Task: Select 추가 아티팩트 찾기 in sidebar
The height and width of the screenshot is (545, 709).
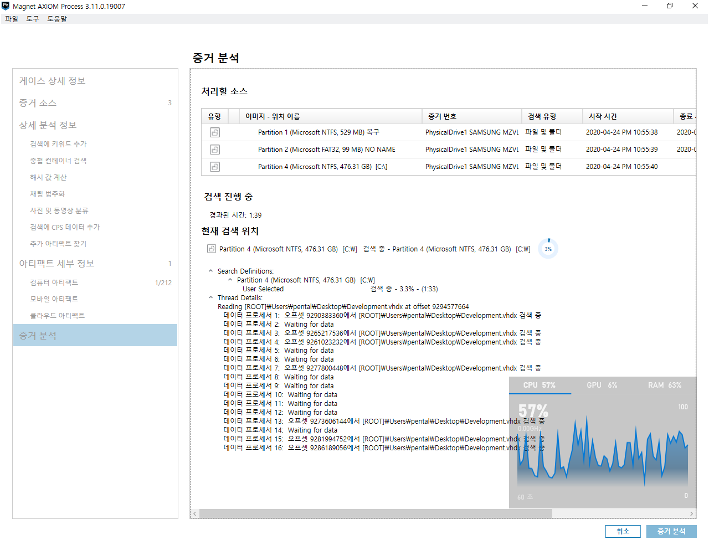Action: (x=58, y=244)
